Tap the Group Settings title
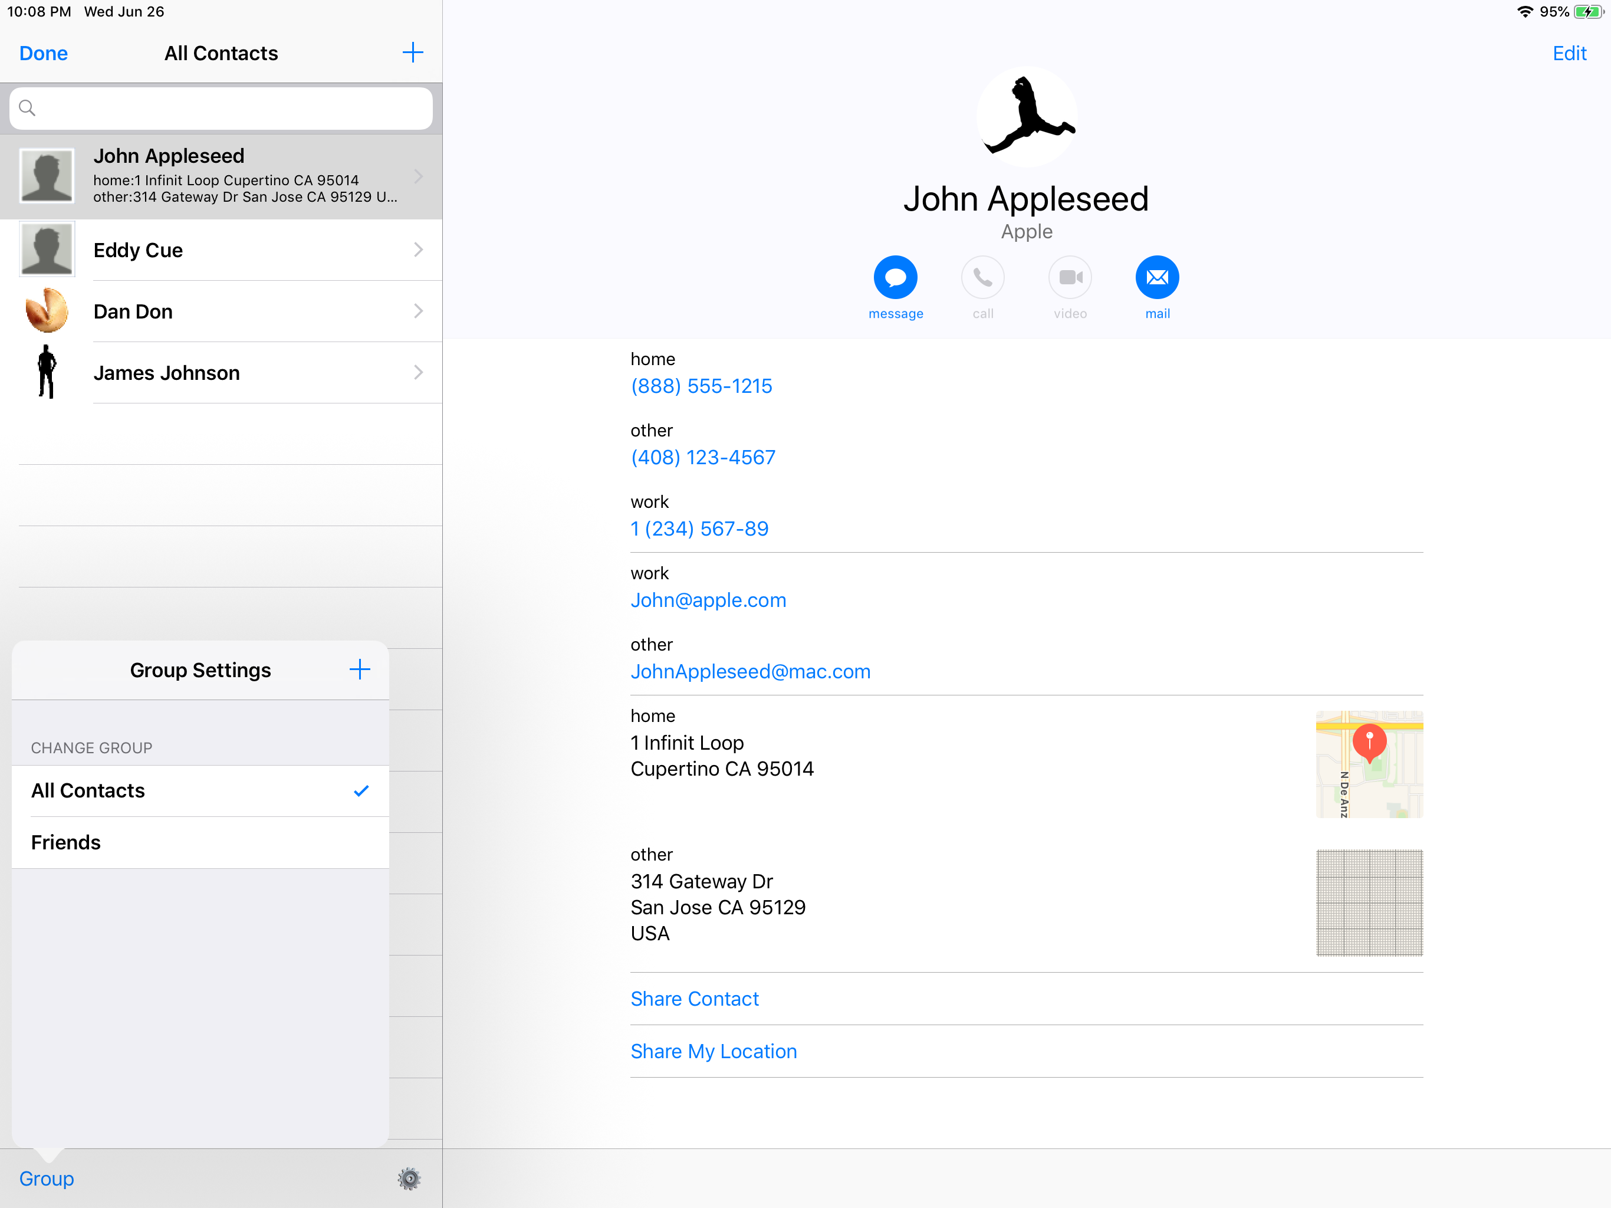 pyautogui.click(x=200, y=670)
